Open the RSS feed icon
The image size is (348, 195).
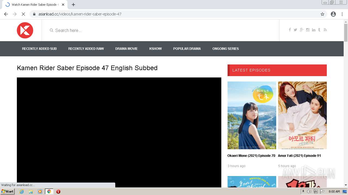click(x=325, y=30)
